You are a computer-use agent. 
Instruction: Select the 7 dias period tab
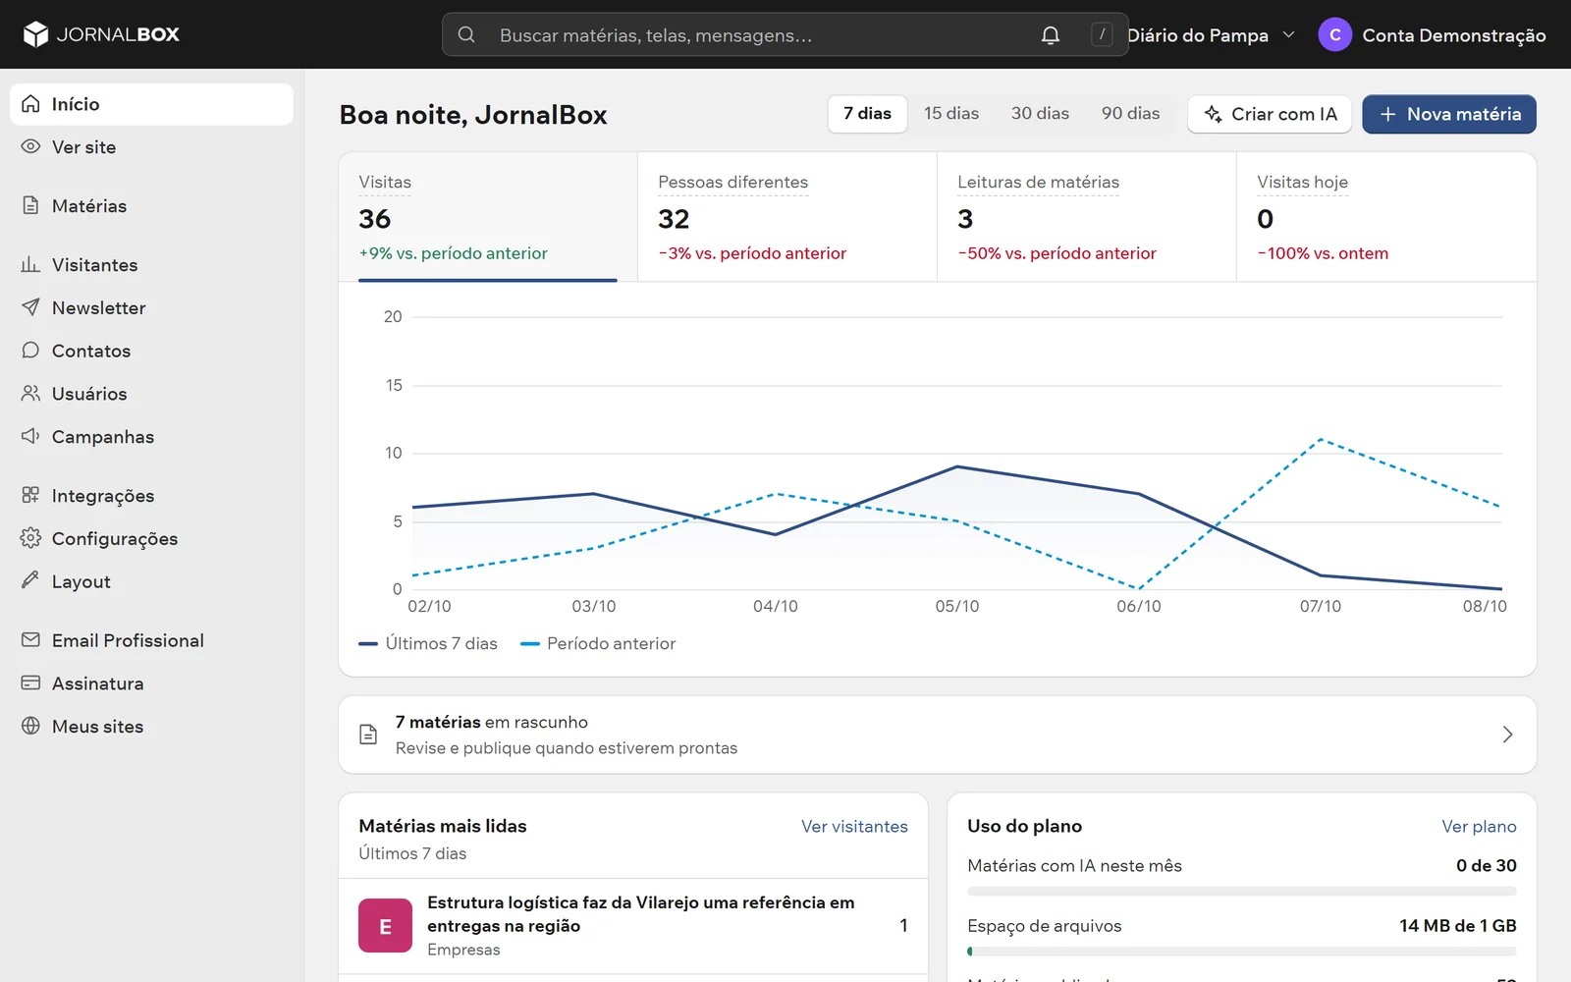pyautogui.click(x=867, y=114)
